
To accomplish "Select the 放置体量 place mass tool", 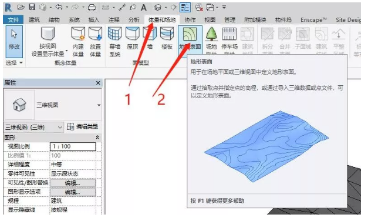I will pyautogui.click(x=96, y=42).
